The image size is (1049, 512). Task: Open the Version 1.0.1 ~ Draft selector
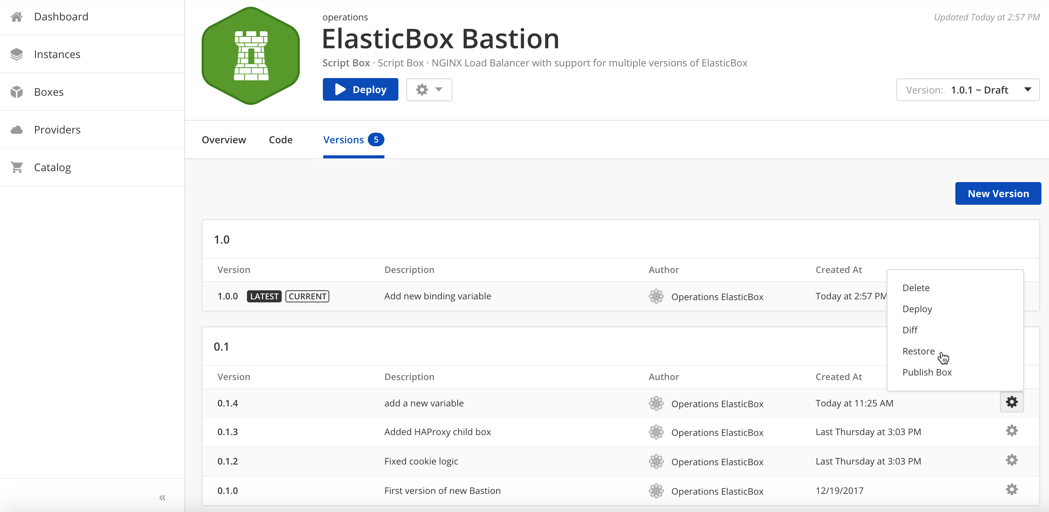click(967, 90)
